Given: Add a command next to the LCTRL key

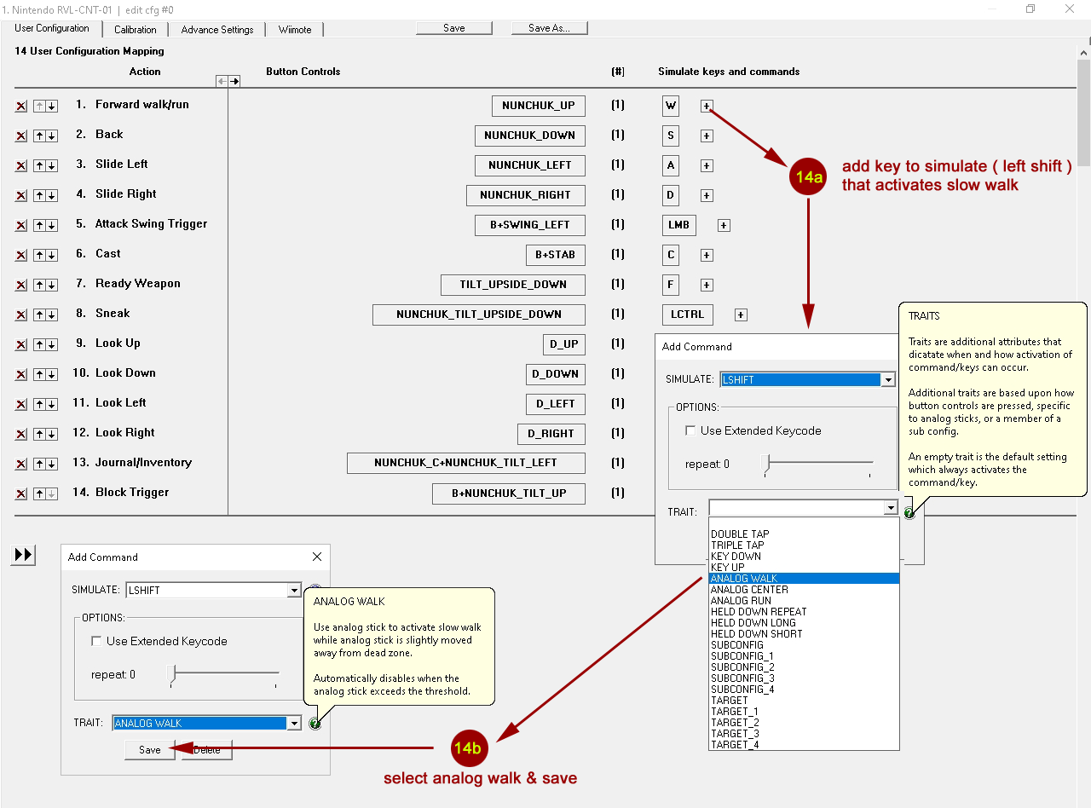Looking at the screenshot, I should tap(741, 315).
